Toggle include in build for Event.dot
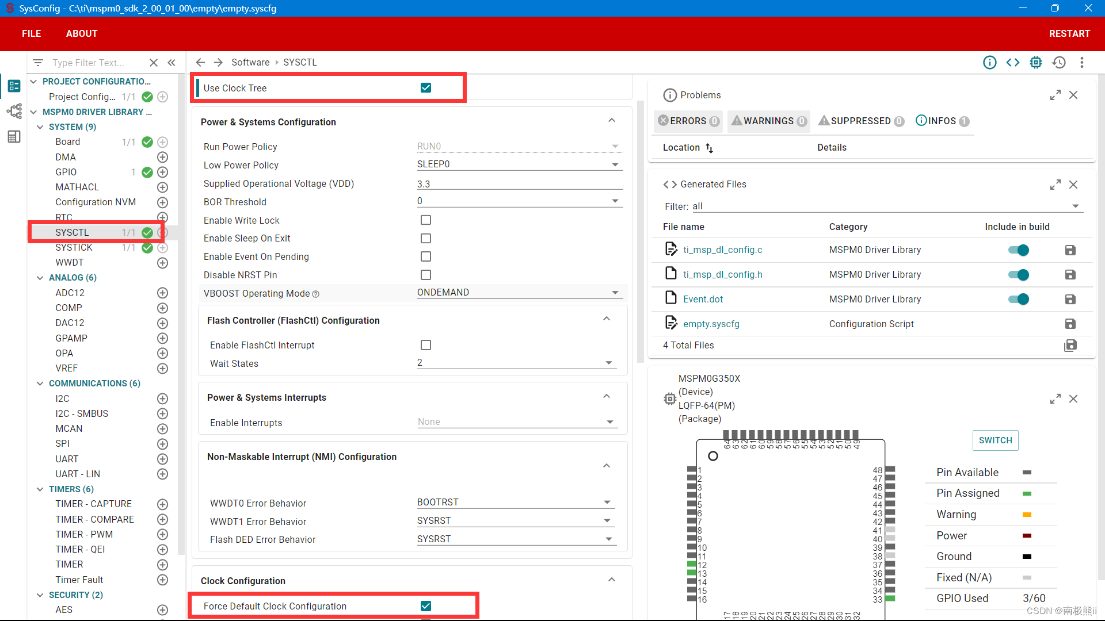This screenshot has width=1105, height=621. tap(1018, 299)
